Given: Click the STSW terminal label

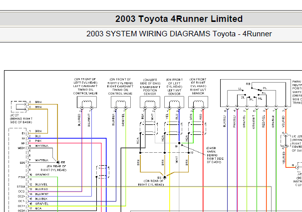Looking at the screenshot, I should tap(21, 187).
